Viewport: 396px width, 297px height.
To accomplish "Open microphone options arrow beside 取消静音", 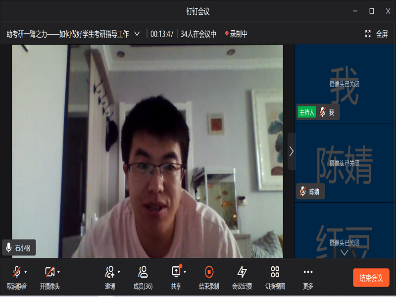I will 26,272.
